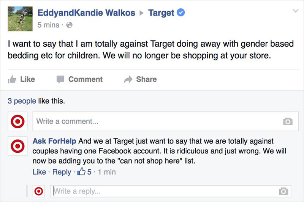The width and height of the screenshot is (304, 202).
Task: Open the Target page name link
Action: pyautogui.click(x=161, y=13)
